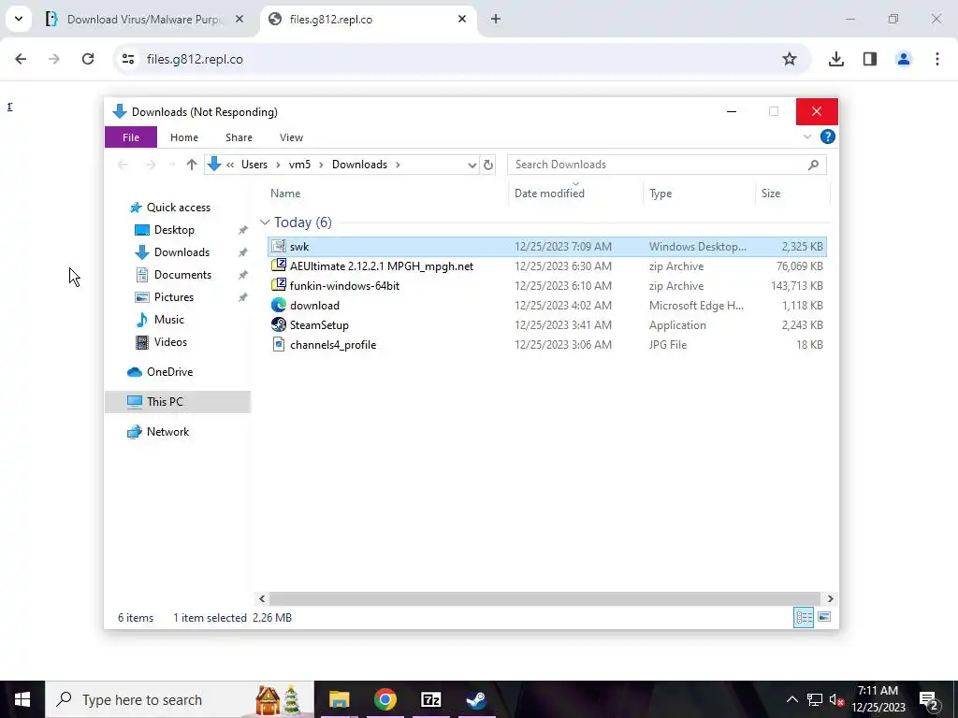The width and height of the screenshot is (958, 718).
Task: Select Pictures in the navigation pane
Action: pos(173,297)
